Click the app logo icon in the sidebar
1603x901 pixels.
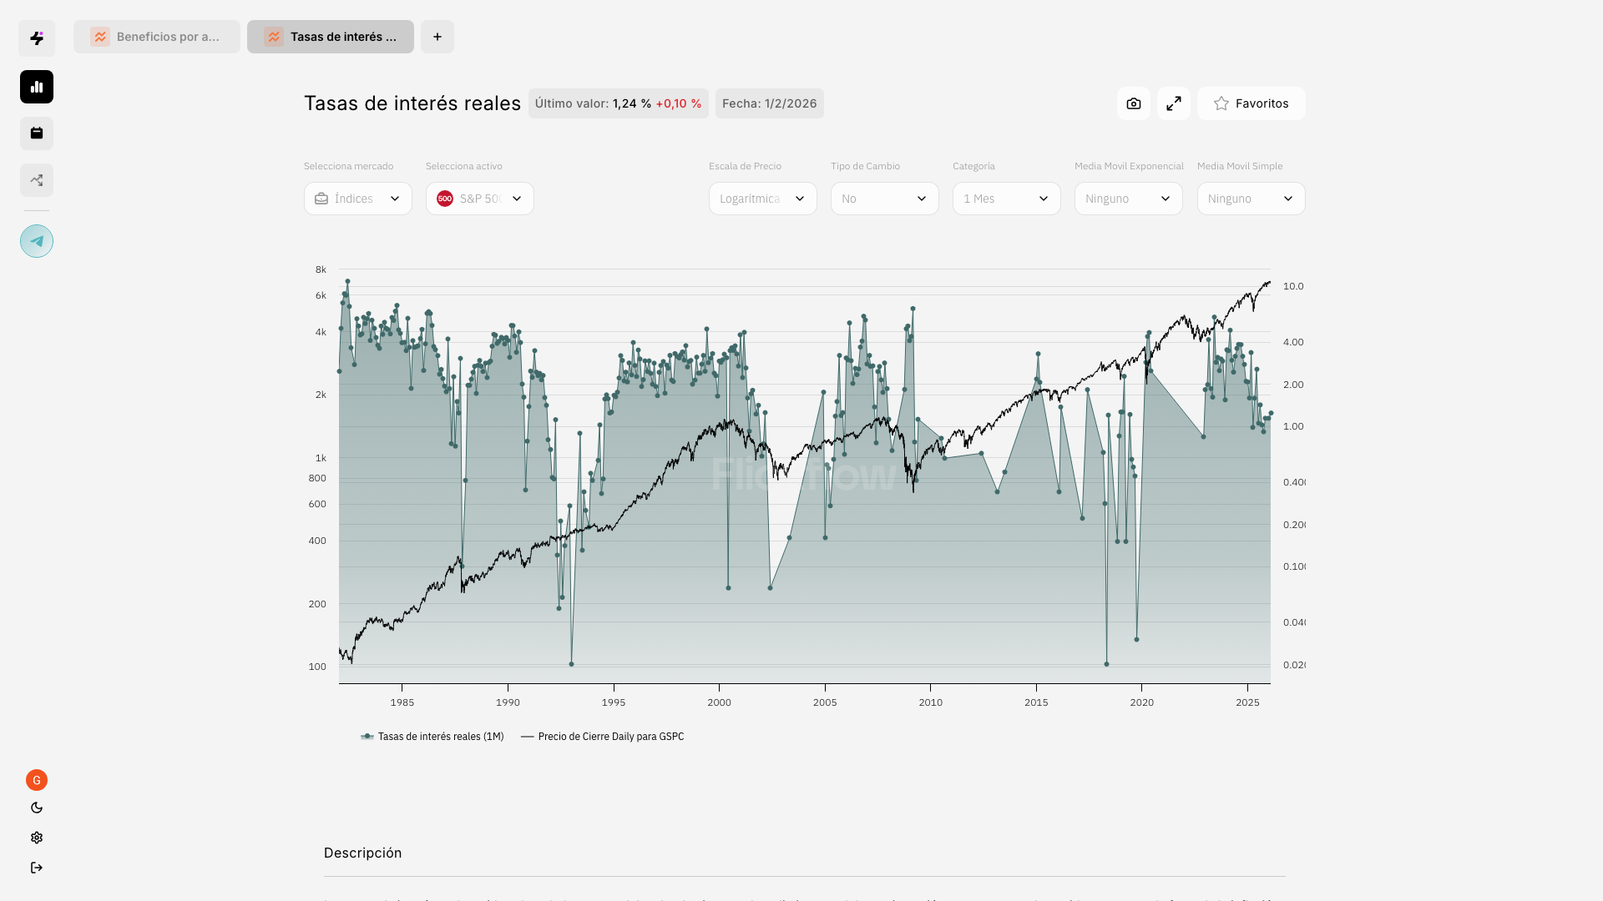tap(37, 38)
